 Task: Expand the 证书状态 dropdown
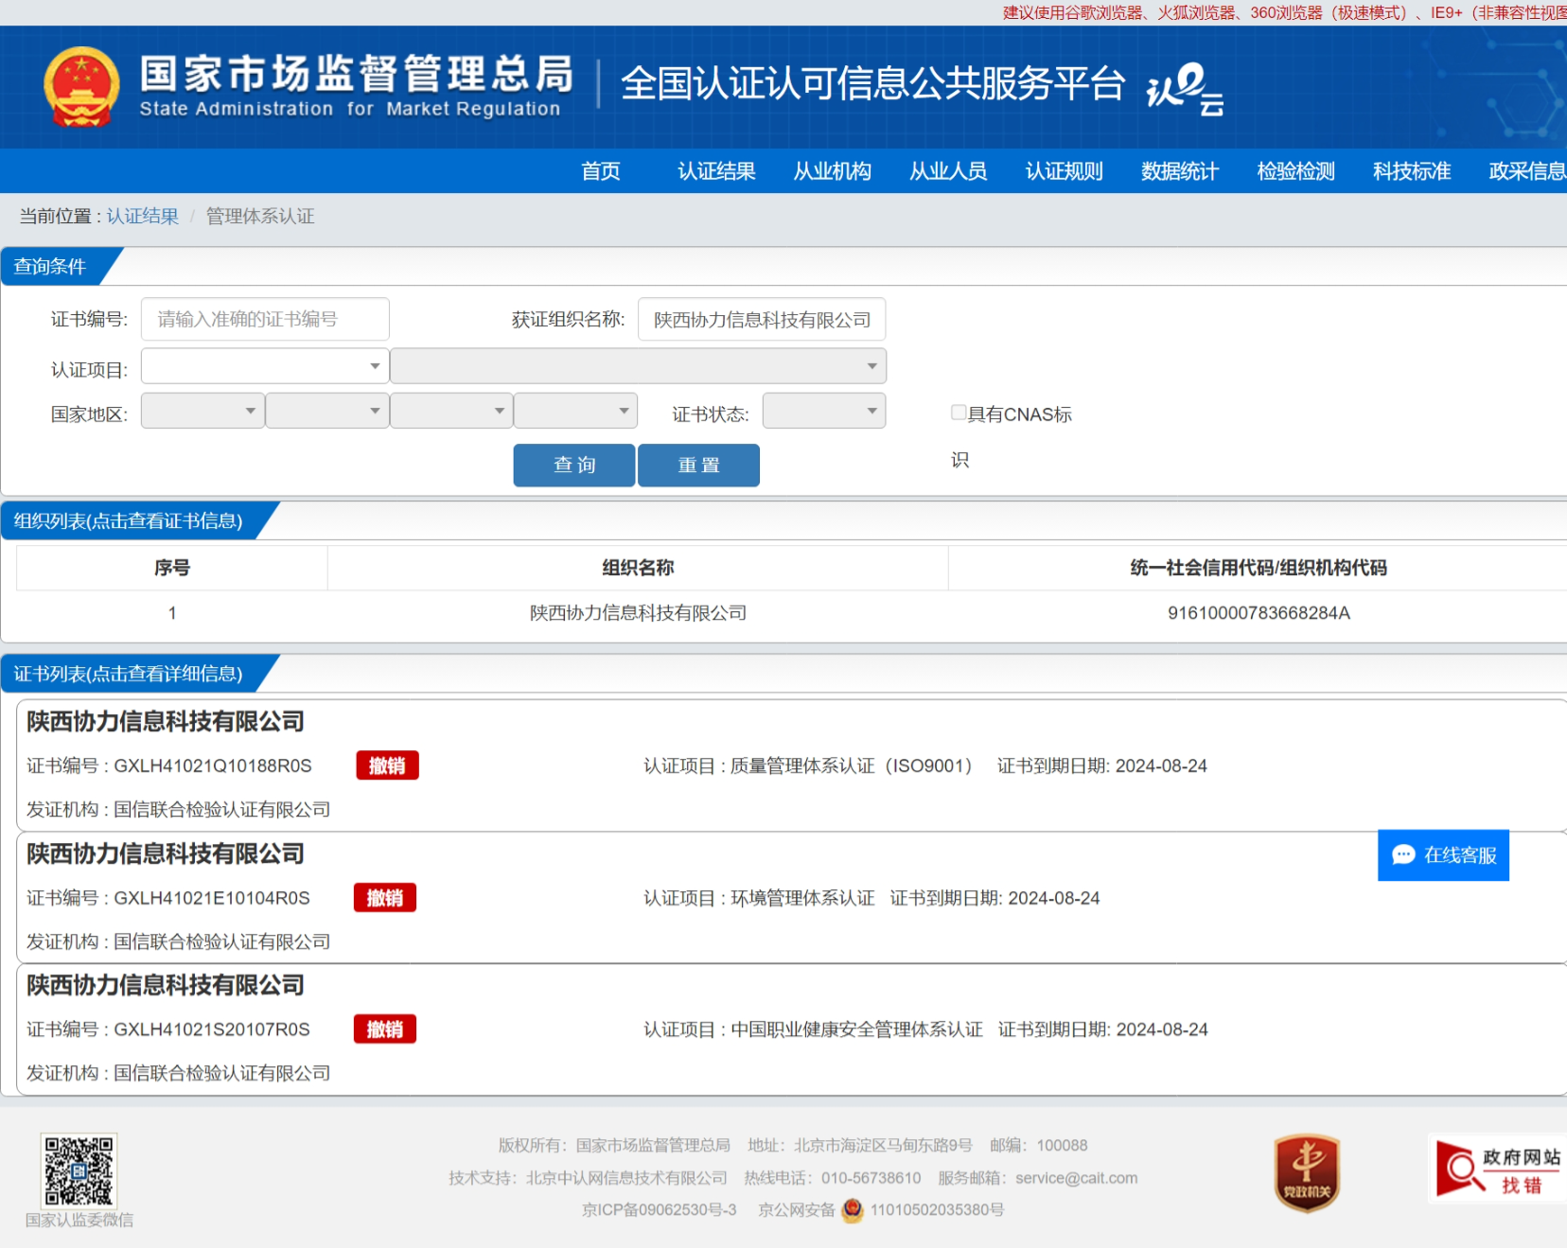click(823, 412)
